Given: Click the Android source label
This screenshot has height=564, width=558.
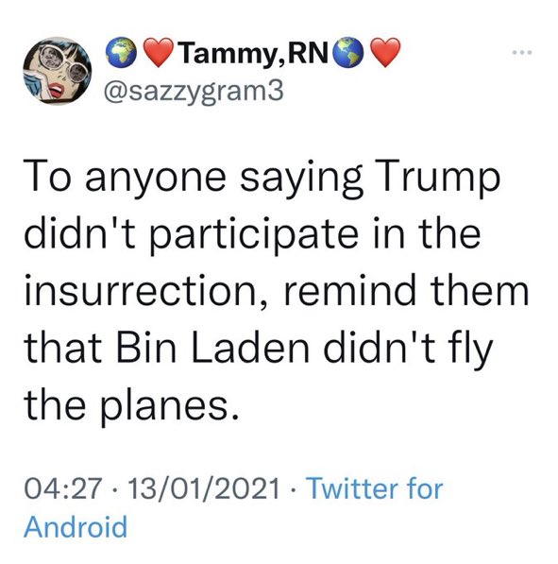Looking at the screenshot, I should pyautogui.click(x=76, y=527).
